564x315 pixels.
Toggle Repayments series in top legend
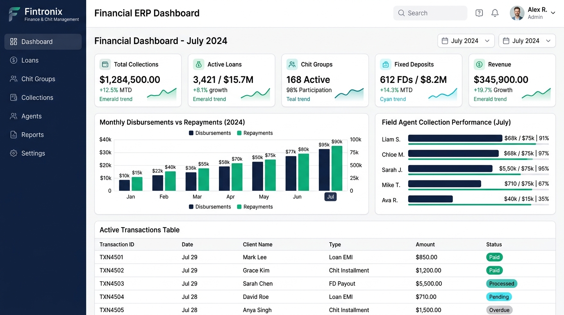pos(255,133)
